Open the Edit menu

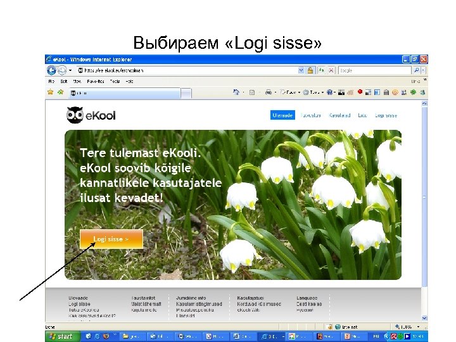[x=64, y=82]
